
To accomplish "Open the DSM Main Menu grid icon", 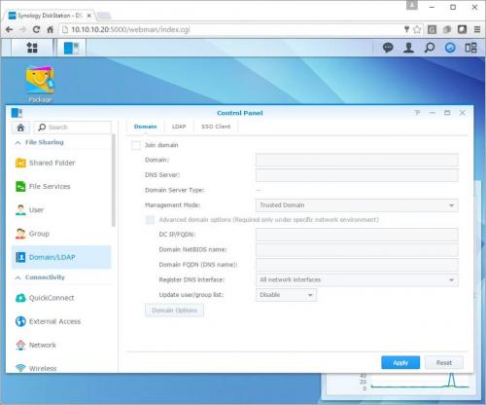I will click(32, 48).
